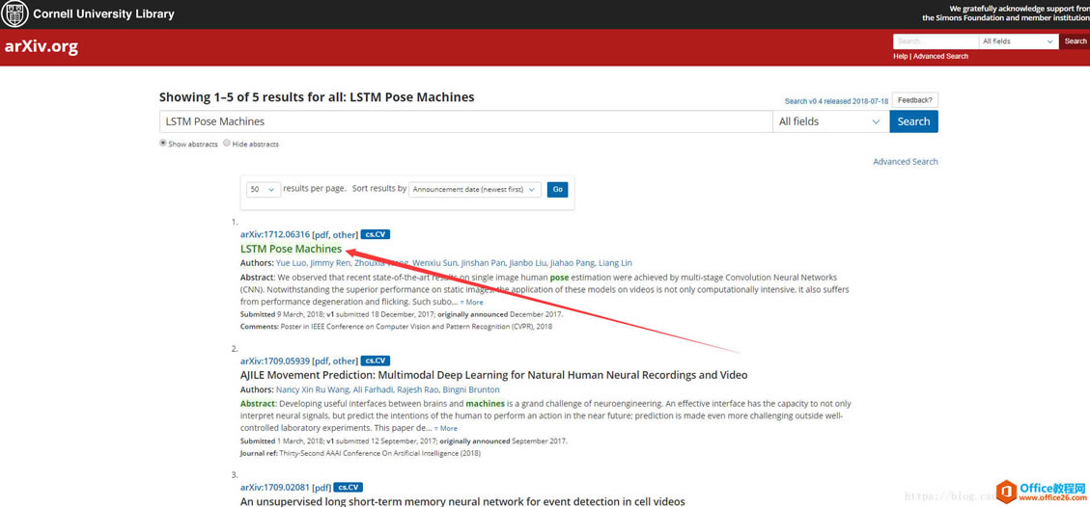
Task: Open pdf link for arXiv:1709.02081
Action: point(321,487)
